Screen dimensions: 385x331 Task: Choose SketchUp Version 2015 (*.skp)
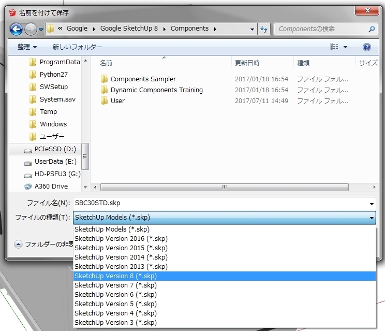[225, 248]
